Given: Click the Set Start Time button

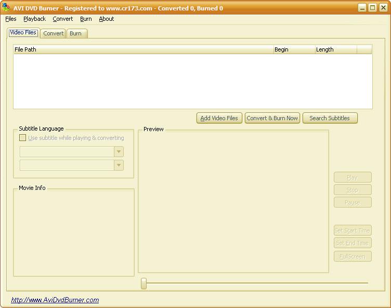Looking at the screenshot, I should [353, 230].
